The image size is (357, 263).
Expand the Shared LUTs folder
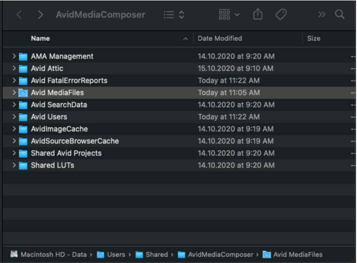click(x=14, y=165)
